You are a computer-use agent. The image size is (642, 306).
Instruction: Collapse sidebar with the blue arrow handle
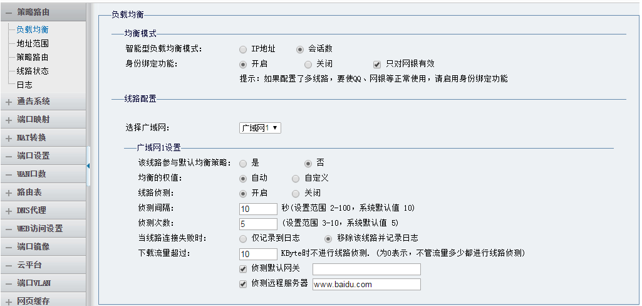tap(88, 166)
